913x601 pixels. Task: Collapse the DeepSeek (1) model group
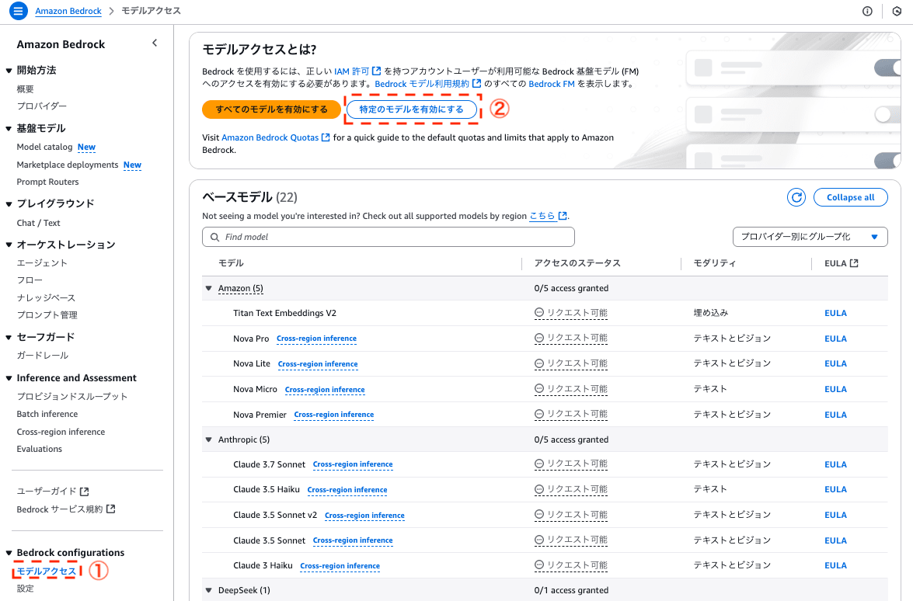coord(208,590)
